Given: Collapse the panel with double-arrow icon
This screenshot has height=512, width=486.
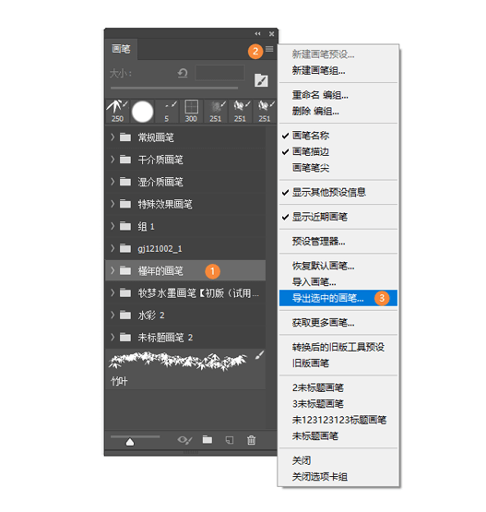Looking at the screenshot, I should click(x=257, y=33).
